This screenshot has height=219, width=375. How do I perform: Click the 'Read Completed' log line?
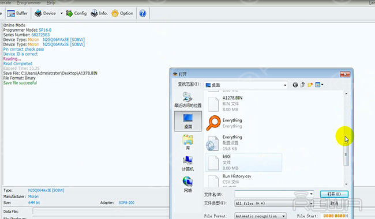[x=18, y=64]
